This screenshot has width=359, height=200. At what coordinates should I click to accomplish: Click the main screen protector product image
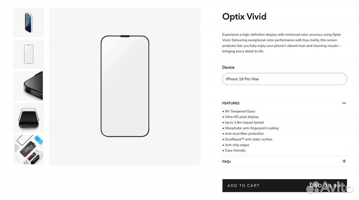(125, 86)
